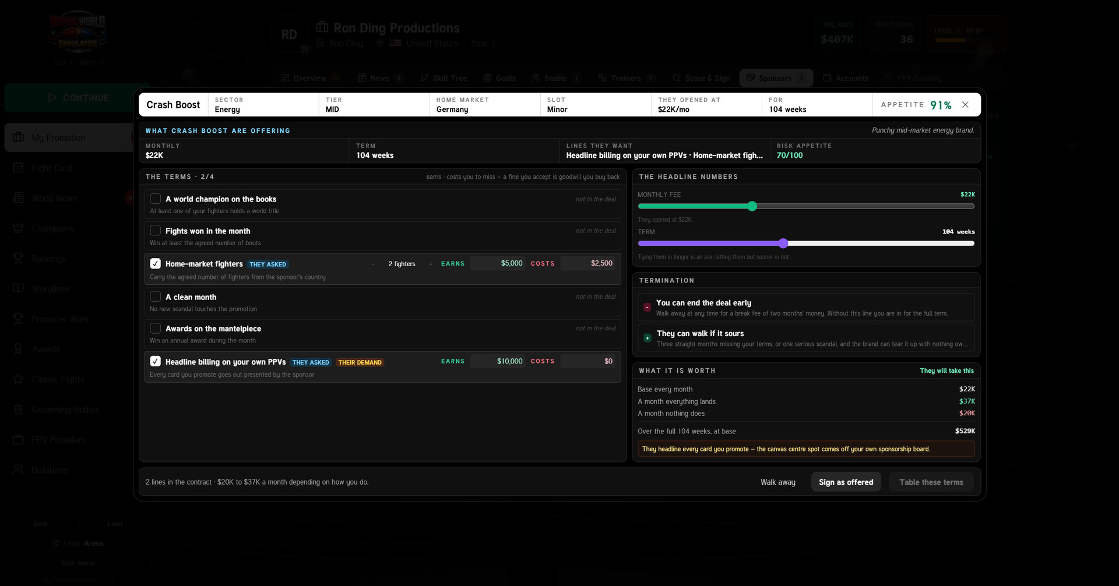Click the Fight Card sidebar icon

click(x=19, y=168)
